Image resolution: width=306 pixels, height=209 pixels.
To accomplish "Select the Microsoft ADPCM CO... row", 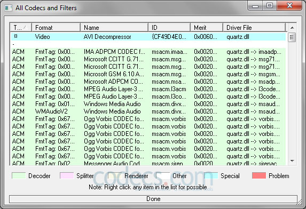I will [148, 82].
